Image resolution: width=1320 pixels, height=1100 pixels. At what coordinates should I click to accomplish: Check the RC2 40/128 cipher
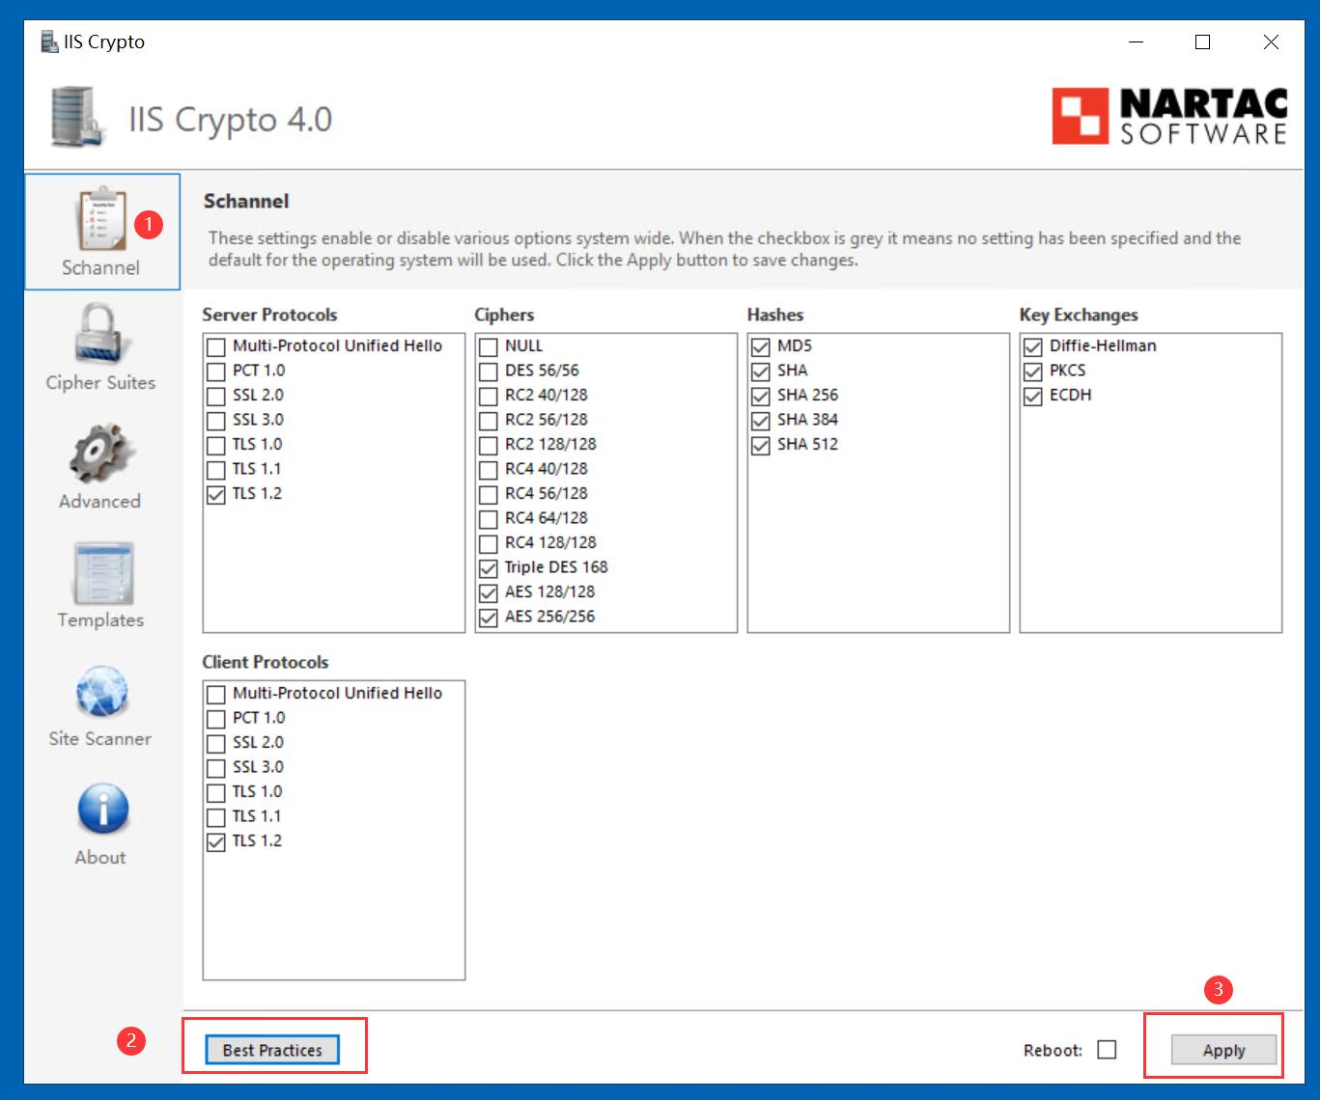pos(489,396)
